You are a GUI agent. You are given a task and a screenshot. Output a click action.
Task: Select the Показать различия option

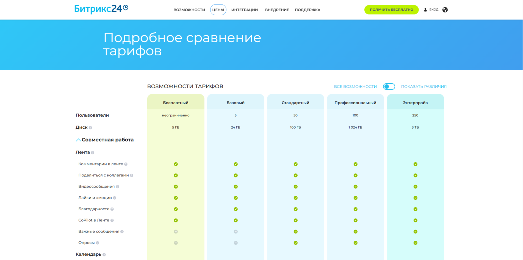424,87
